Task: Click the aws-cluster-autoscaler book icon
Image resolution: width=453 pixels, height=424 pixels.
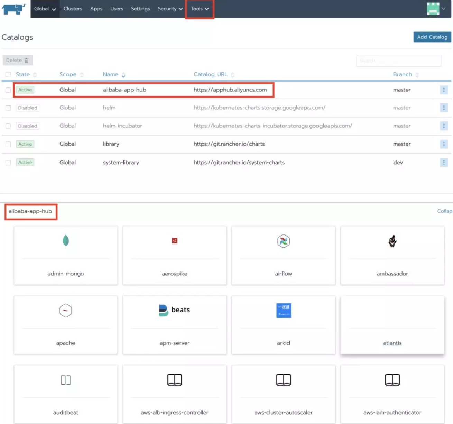Action: [x=284, y=380]
